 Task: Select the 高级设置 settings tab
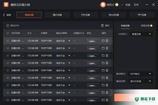[x=146, y=26]
